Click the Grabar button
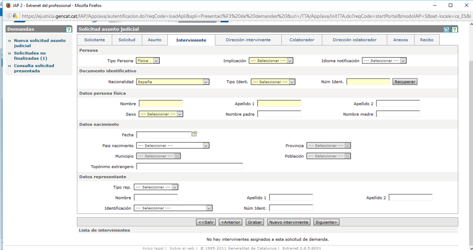473x250 pixels. (x=255, y=222)
